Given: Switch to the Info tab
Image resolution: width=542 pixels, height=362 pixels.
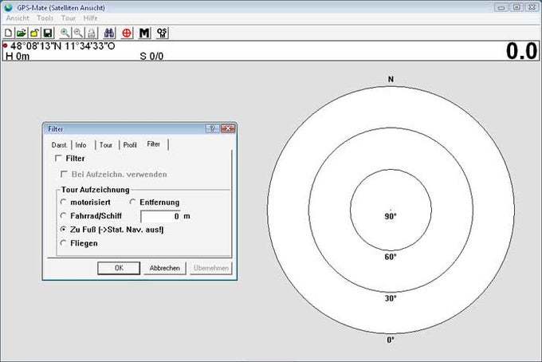Looking at the screenshot, I should coord(81,145).
